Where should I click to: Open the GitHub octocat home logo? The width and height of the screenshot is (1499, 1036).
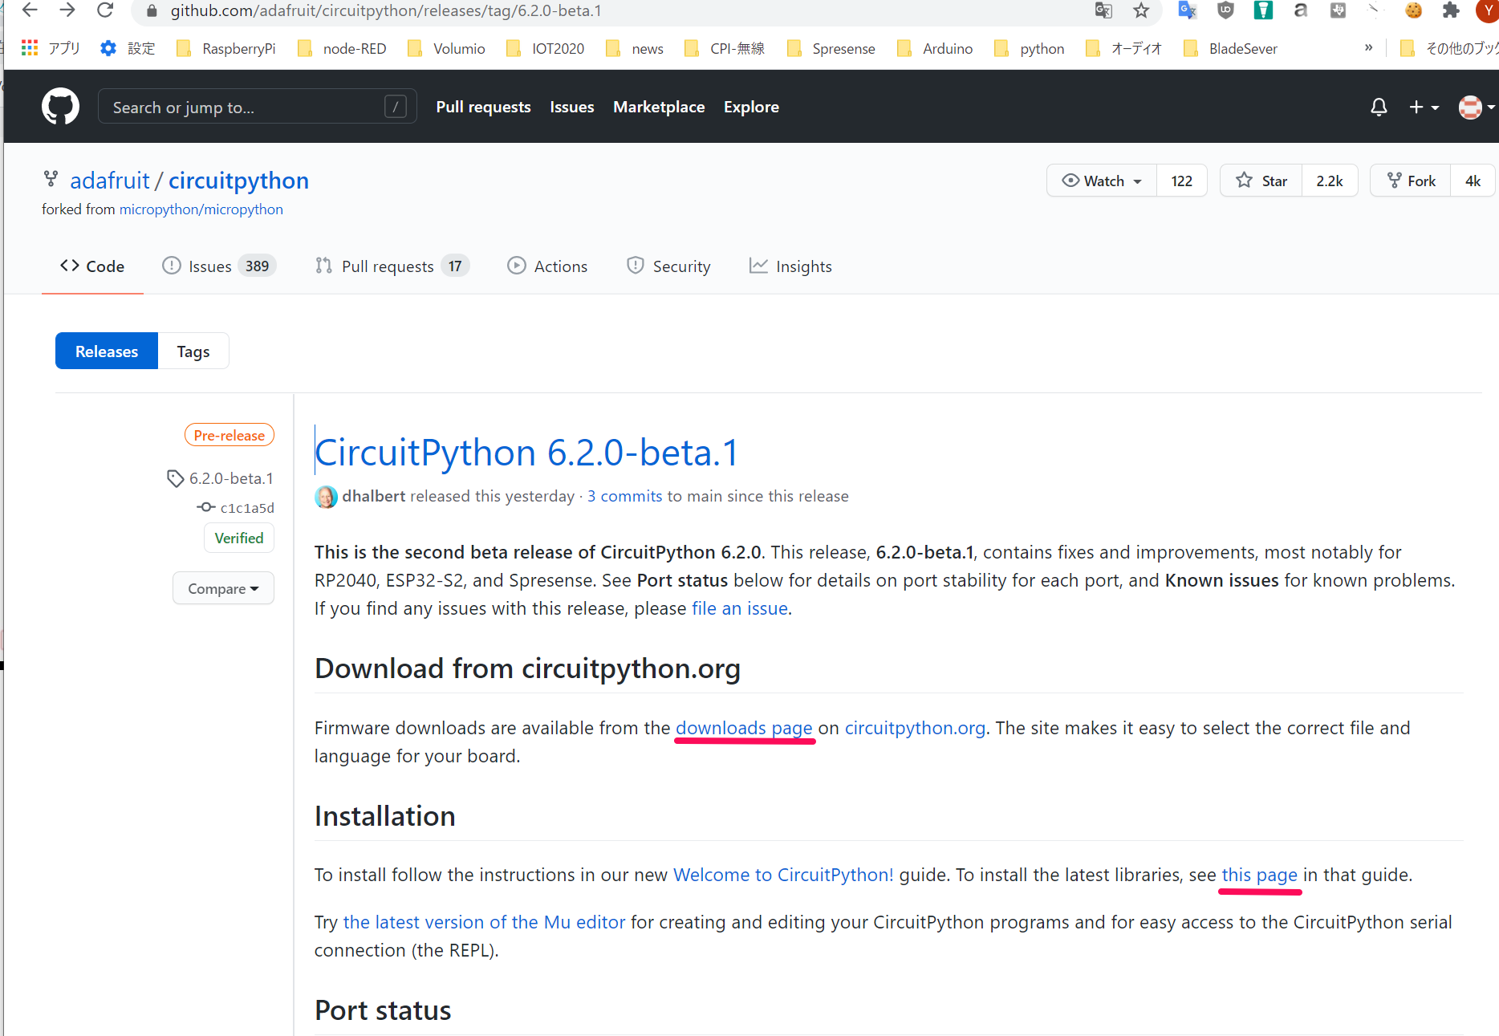[x=60, y=106]
